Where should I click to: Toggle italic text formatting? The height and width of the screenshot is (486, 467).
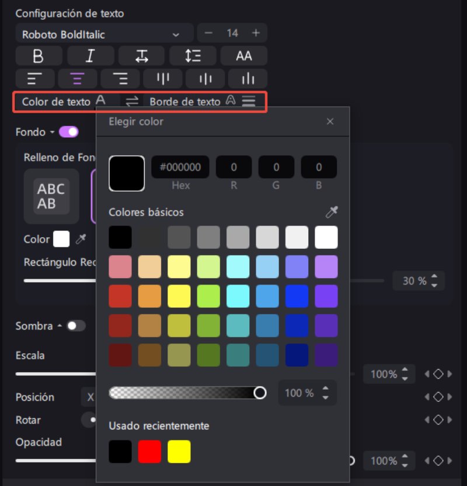tap(90, 55)
